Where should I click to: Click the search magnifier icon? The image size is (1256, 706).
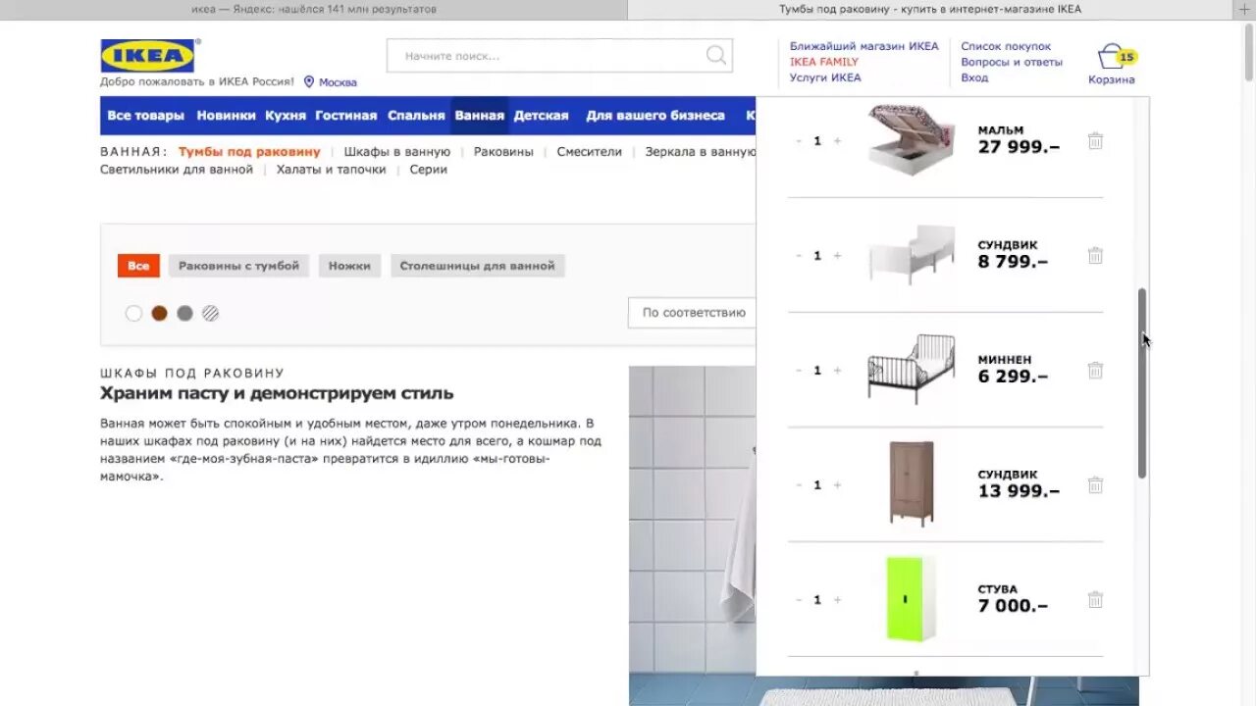tap(716, 55)
